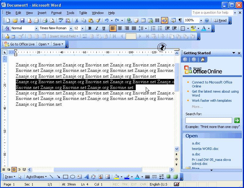Screen dimensions: 244x188
Task: Align the paragraph to the right
Action: click(x=127, y=28)
